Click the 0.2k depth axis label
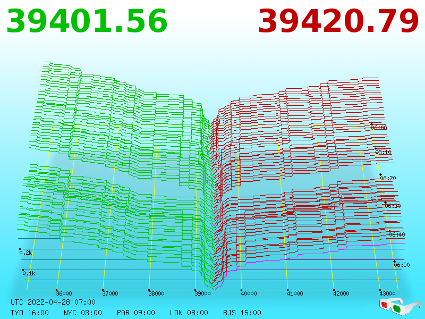 click(25, 253)
